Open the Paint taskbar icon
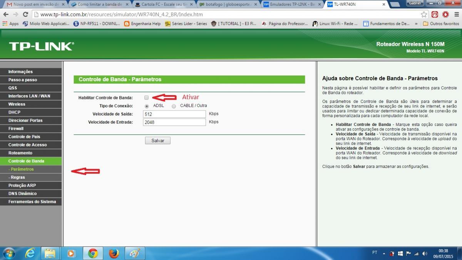The height and width of the screenshot is (260, 462). click(134, 253)
